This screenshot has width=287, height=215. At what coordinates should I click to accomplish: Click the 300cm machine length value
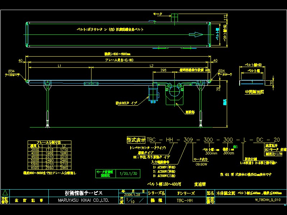(x=229, y=153)
